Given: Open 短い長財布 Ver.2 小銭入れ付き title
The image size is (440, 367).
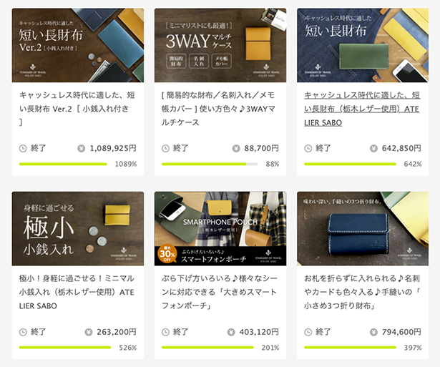Looking at the screenshot, I should 77,109.
